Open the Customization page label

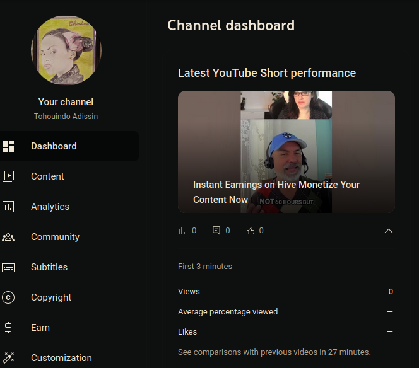tap(61, 358)
